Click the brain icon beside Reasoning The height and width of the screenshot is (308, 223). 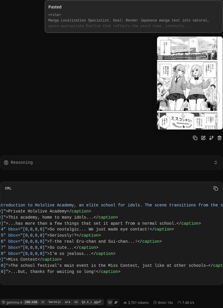6,163
